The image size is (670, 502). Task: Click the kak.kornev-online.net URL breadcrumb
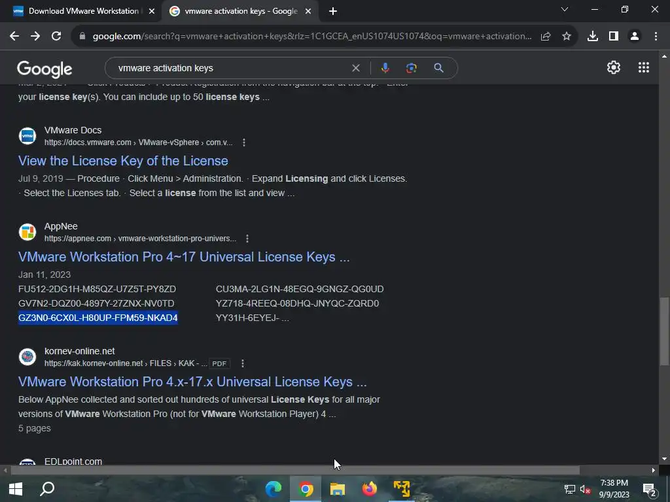pos(126,363)
